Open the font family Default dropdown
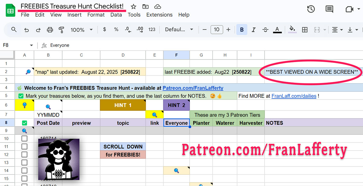Image resolution: width=363 pixels, height=186 pixels. click(179, 29)
